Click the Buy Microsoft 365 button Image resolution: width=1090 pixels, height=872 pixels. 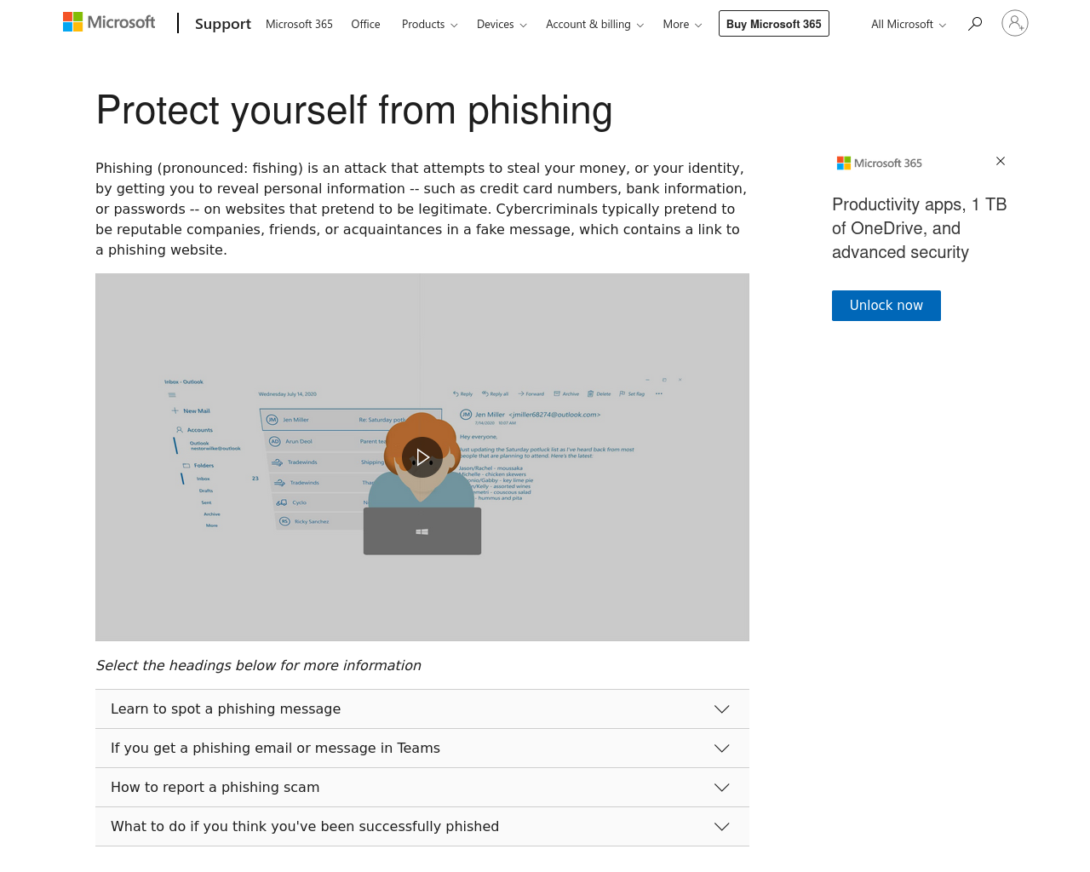point(774,24)
